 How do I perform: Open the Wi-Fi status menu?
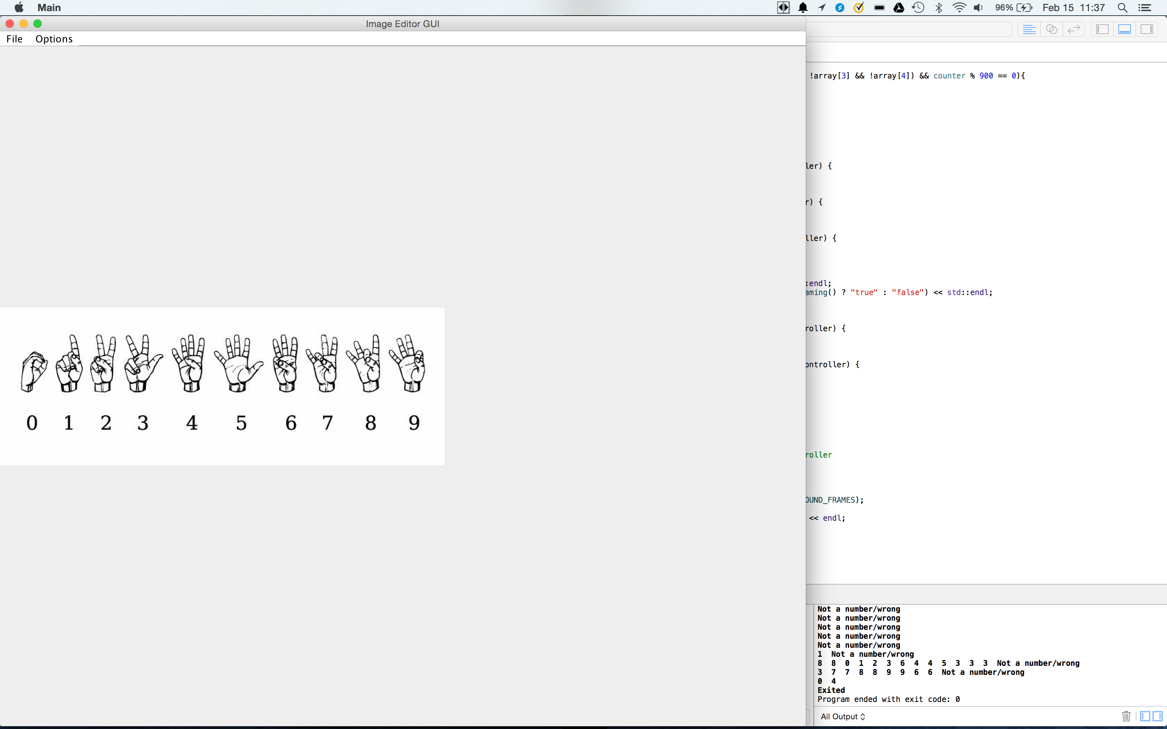959,8
